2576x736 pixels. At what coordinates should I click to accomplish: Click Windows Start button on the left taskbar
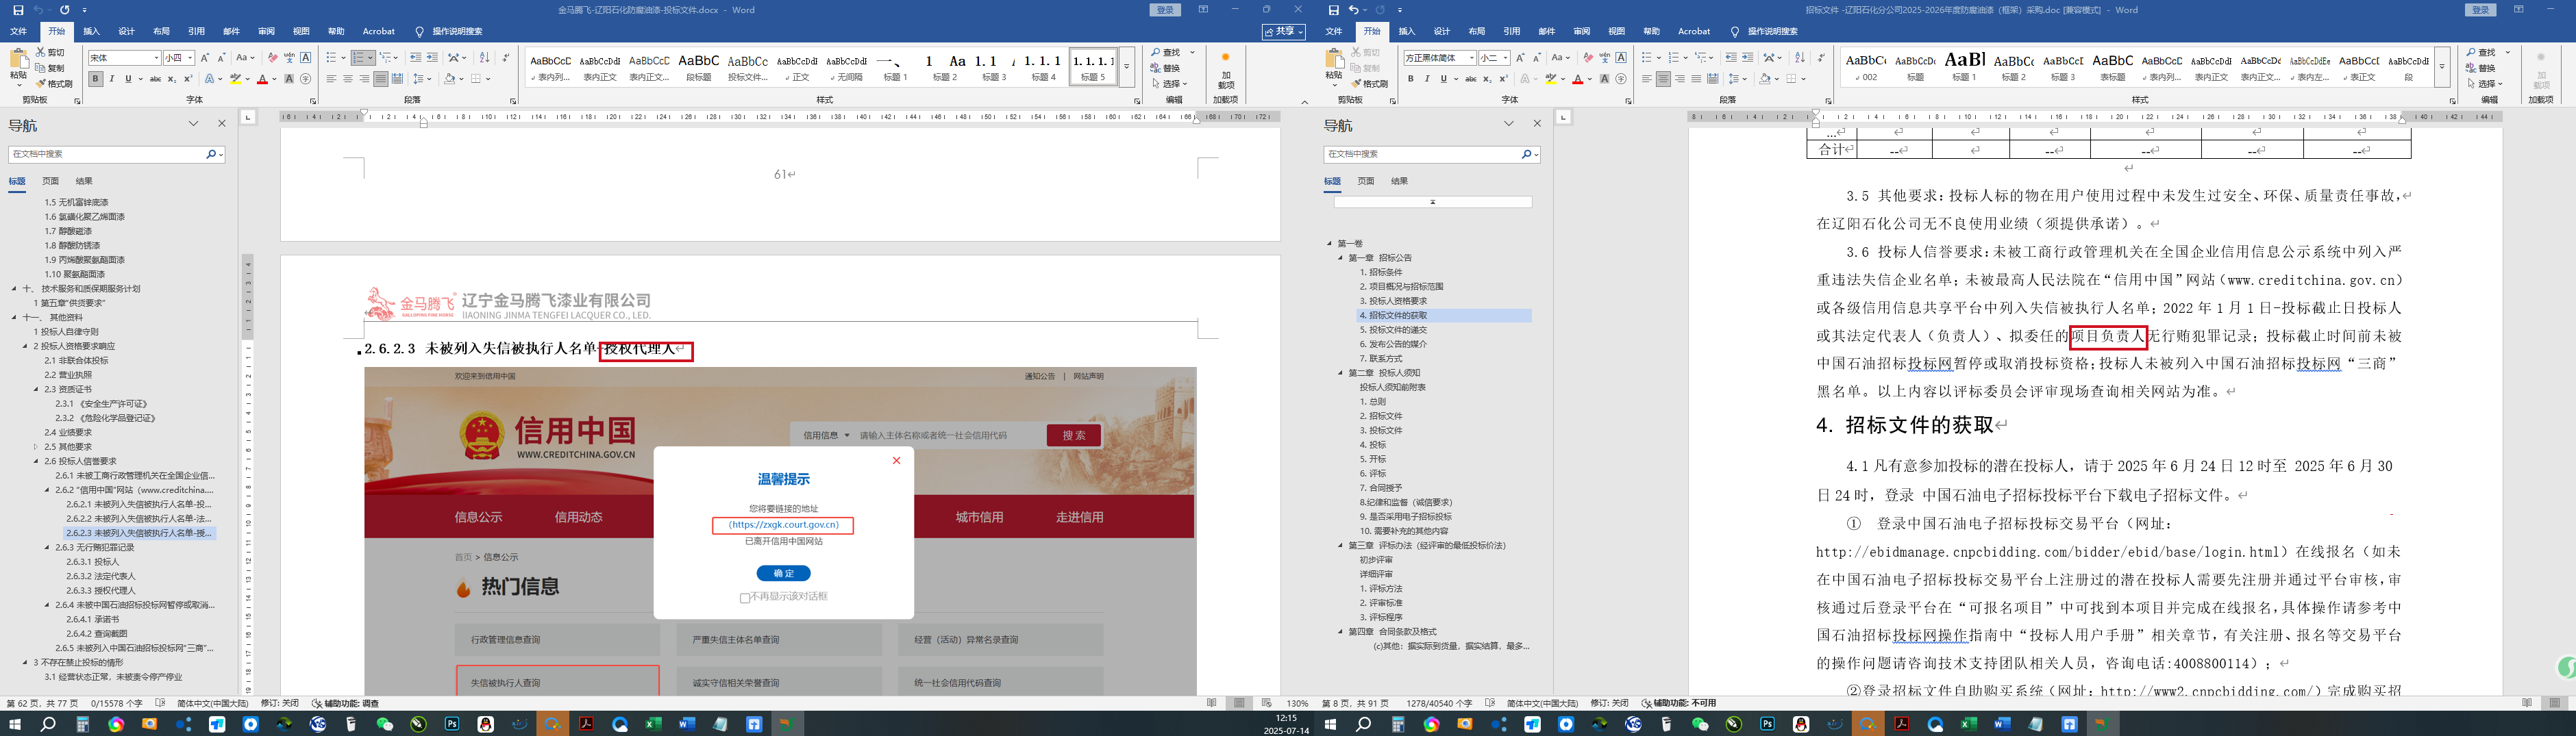click(x=14, y=724)
